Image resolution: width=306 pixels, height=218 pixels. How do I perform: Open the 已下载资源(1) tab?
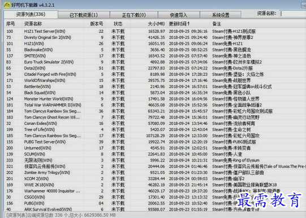[x=84, y=15]
